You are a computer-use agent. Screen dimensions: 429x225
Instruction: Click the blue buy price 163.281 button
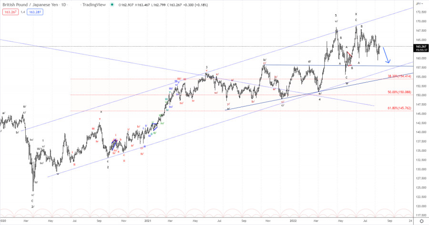pyautogui.click(x=35, y=12)
